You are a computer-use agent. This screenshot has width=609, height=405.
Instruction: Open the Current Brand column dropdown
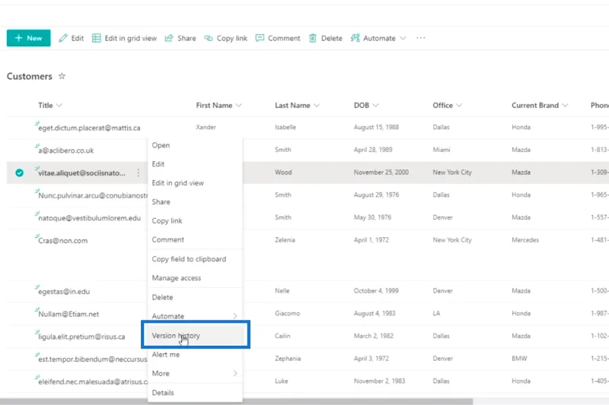(x=565, y=106)
